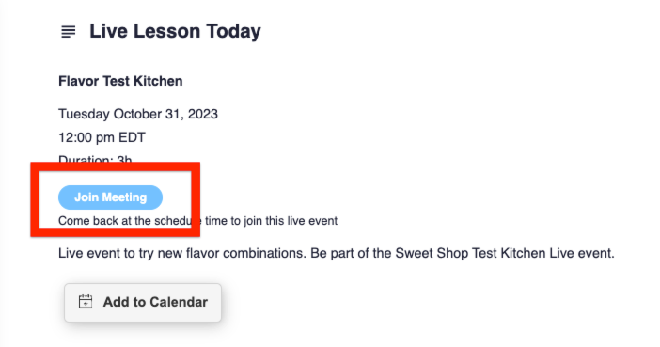The width and height of the screenshot is (660, 347).
Task: Click the 'Come back at the schedule time' note
Action: coord(197,221)
